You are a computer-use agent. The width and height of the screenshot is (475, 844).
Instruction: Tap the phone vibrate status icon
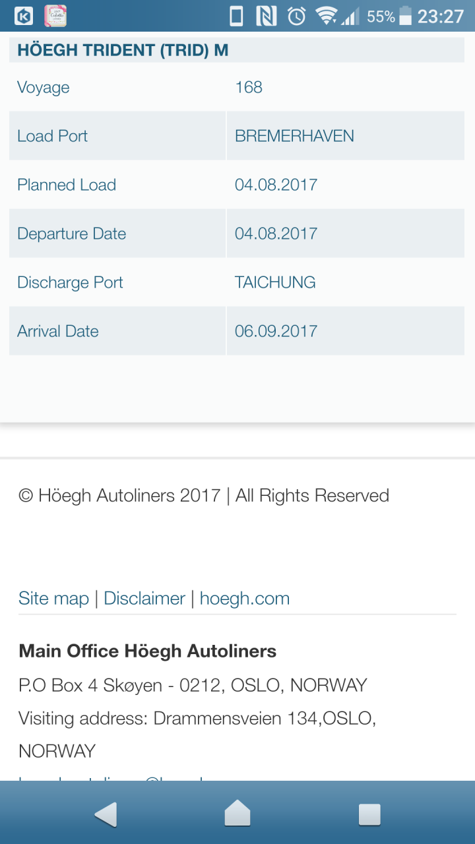tap(236, 16)
